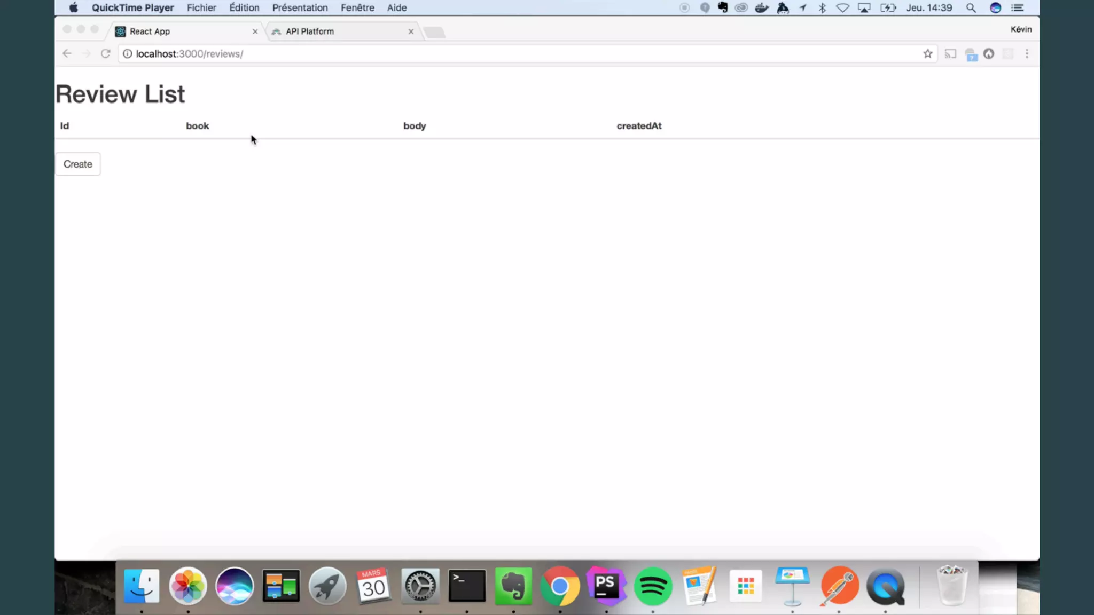Open Finder from the Dock
The image size is (1094, 615).
pos(142,586)
